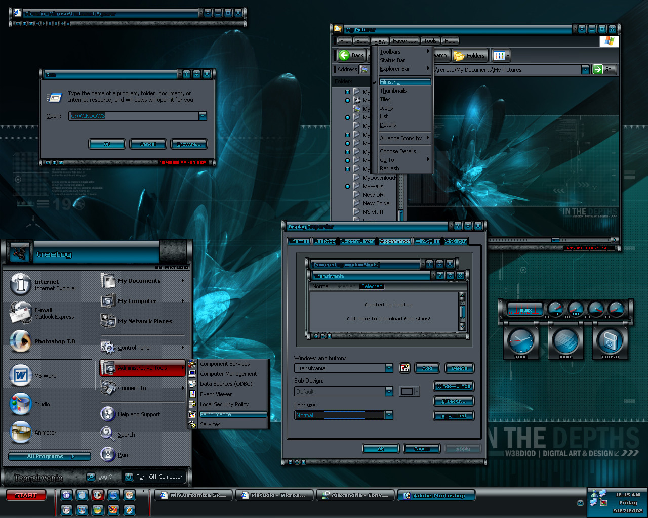Click the CPU usage meter showing 5.2%
This screenshot has height=518, width=648.
click(525, 310)
